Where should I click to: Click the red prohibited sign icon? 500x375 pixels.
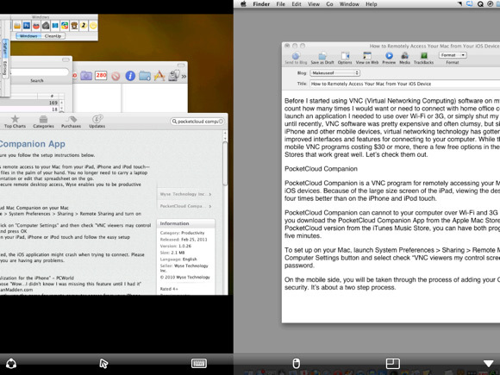click(x=116, y=76)
